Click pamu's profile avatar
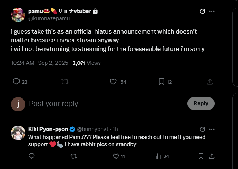Image resolution: width=238 pixels, height=169 pixels. 18,14
